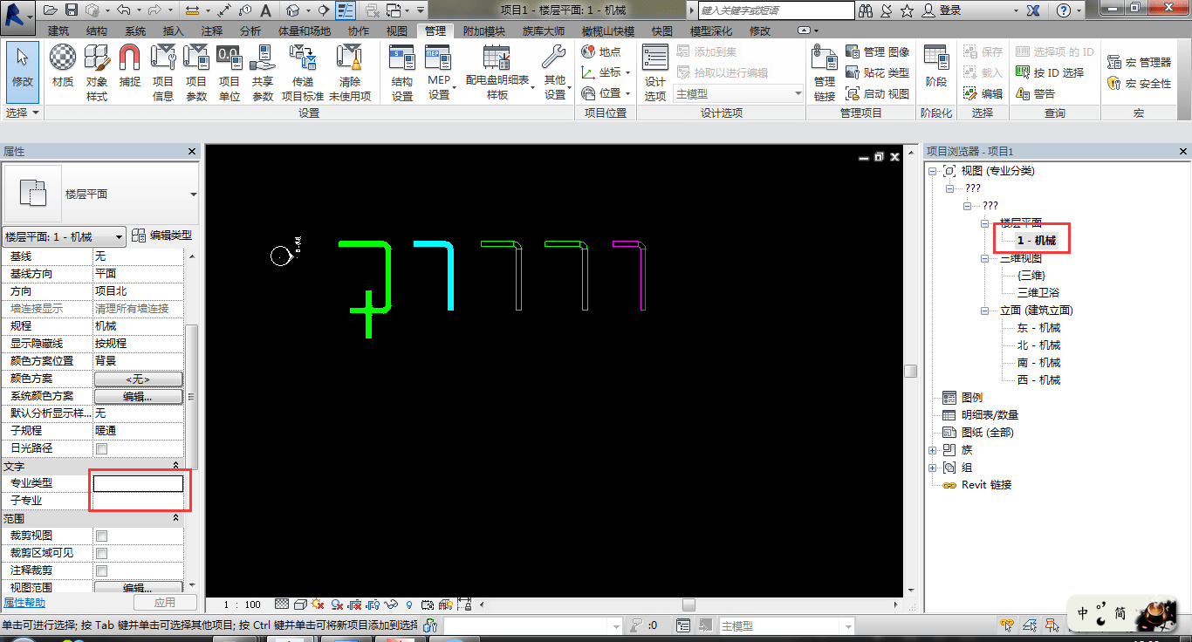The height and width of the screenshot is (642, 1192).
Task: Click 按 ID 选择 (Select by ID)
Action: point(1051,72)
